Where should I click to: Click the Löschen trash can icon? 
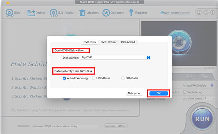coord(82,13)
